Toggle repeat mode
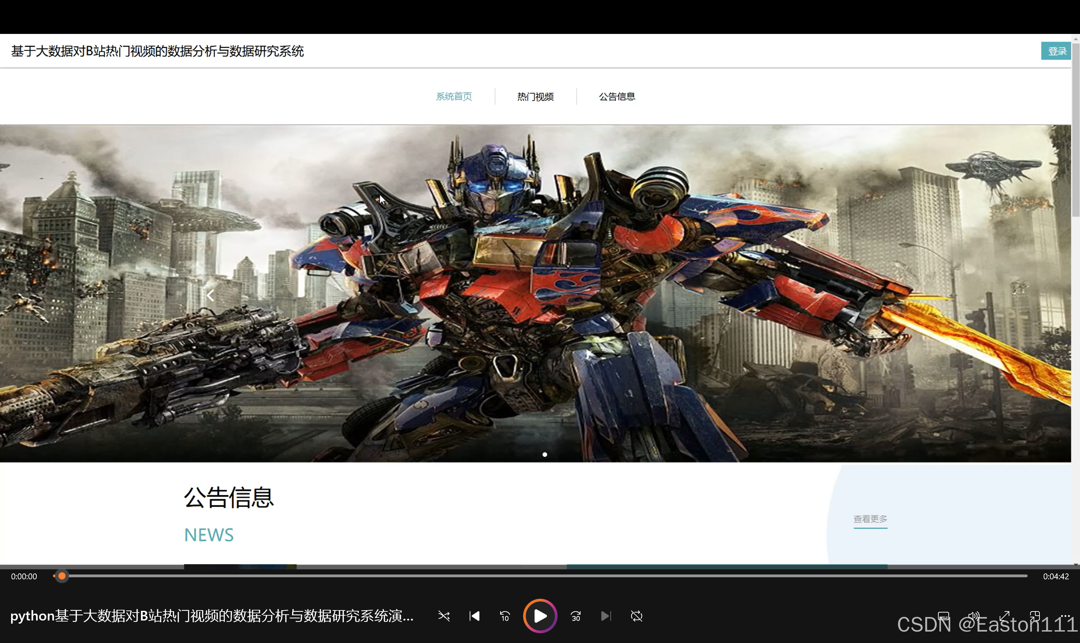This screenshot has height=643, width=1080. coord(636,616)
